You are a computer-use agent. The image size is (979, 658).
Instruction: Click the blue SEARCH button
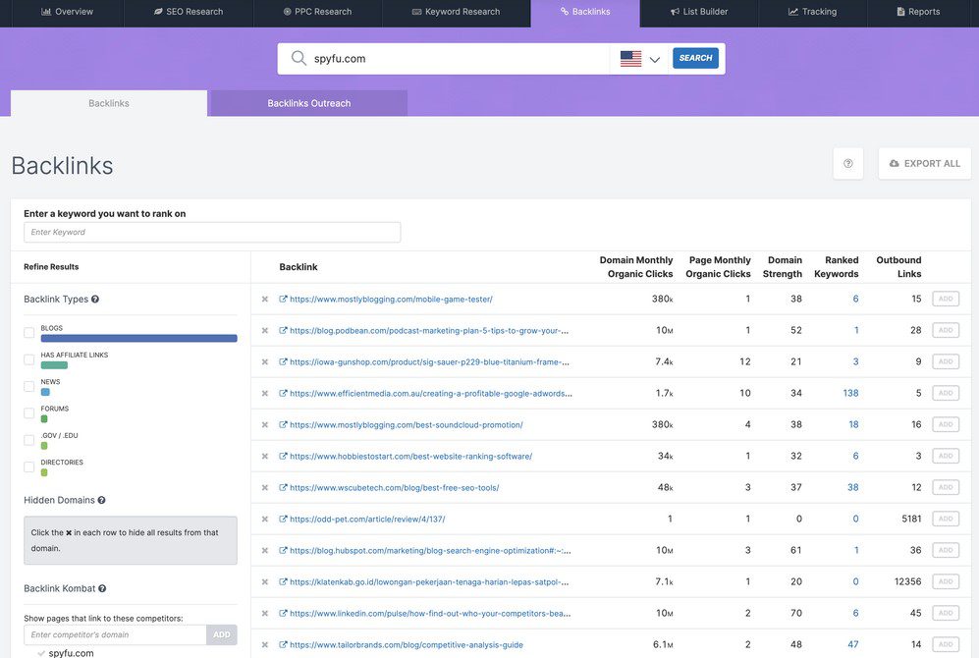[x=695, y=58]
